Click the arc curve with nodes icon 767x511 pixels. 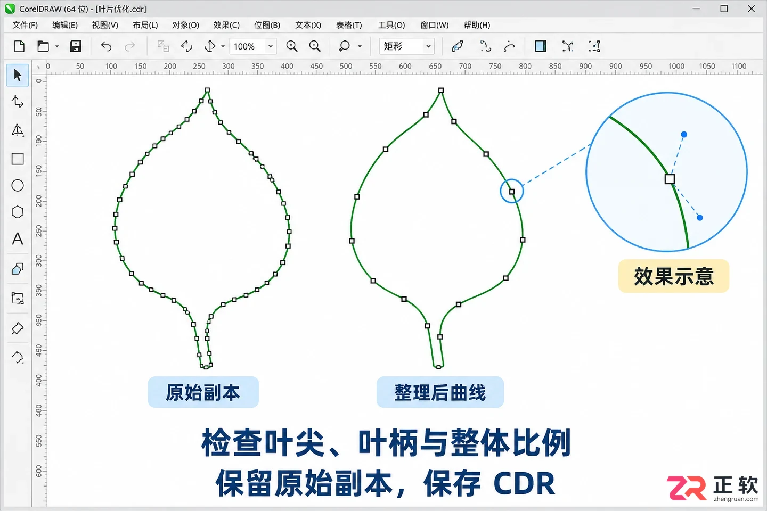click(510, 46)
